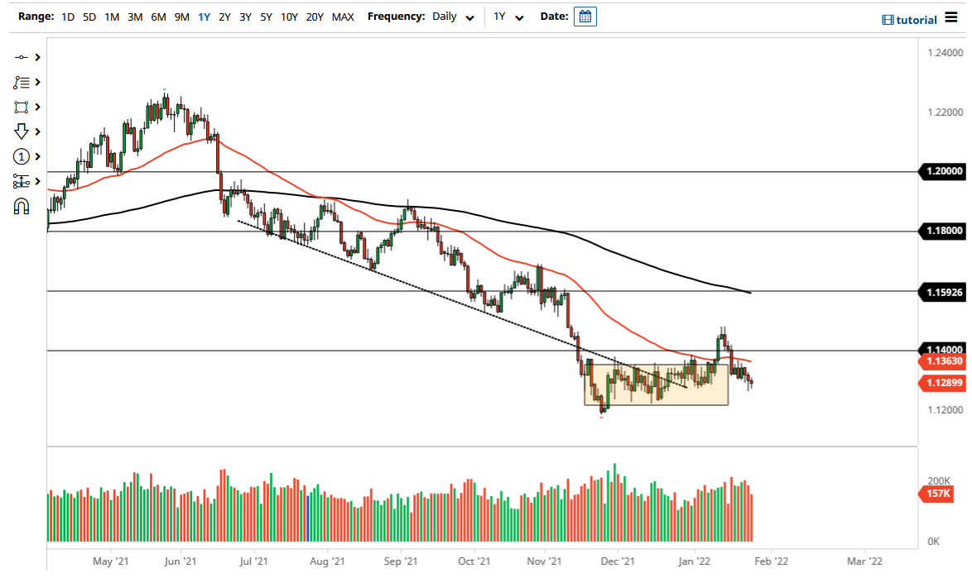The width and height of the screenshot is (972, 578).
Task: Select the arrow annotation tool
Action: 21,131
